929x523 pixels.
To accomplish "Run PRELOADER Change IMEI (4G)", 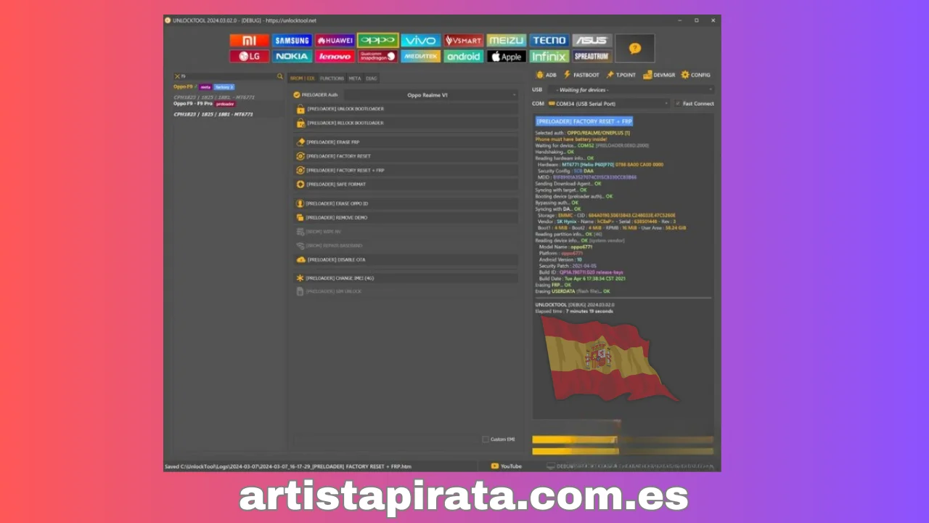I will pos(406,277).
